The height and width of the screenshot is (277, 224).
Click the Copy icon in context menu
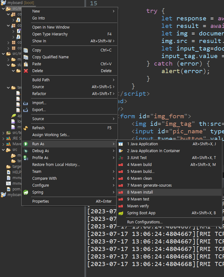coord(26,50)
